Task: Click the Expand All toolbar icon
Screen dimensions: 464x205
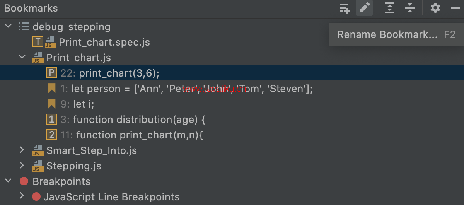Action: tap(390, 8)
